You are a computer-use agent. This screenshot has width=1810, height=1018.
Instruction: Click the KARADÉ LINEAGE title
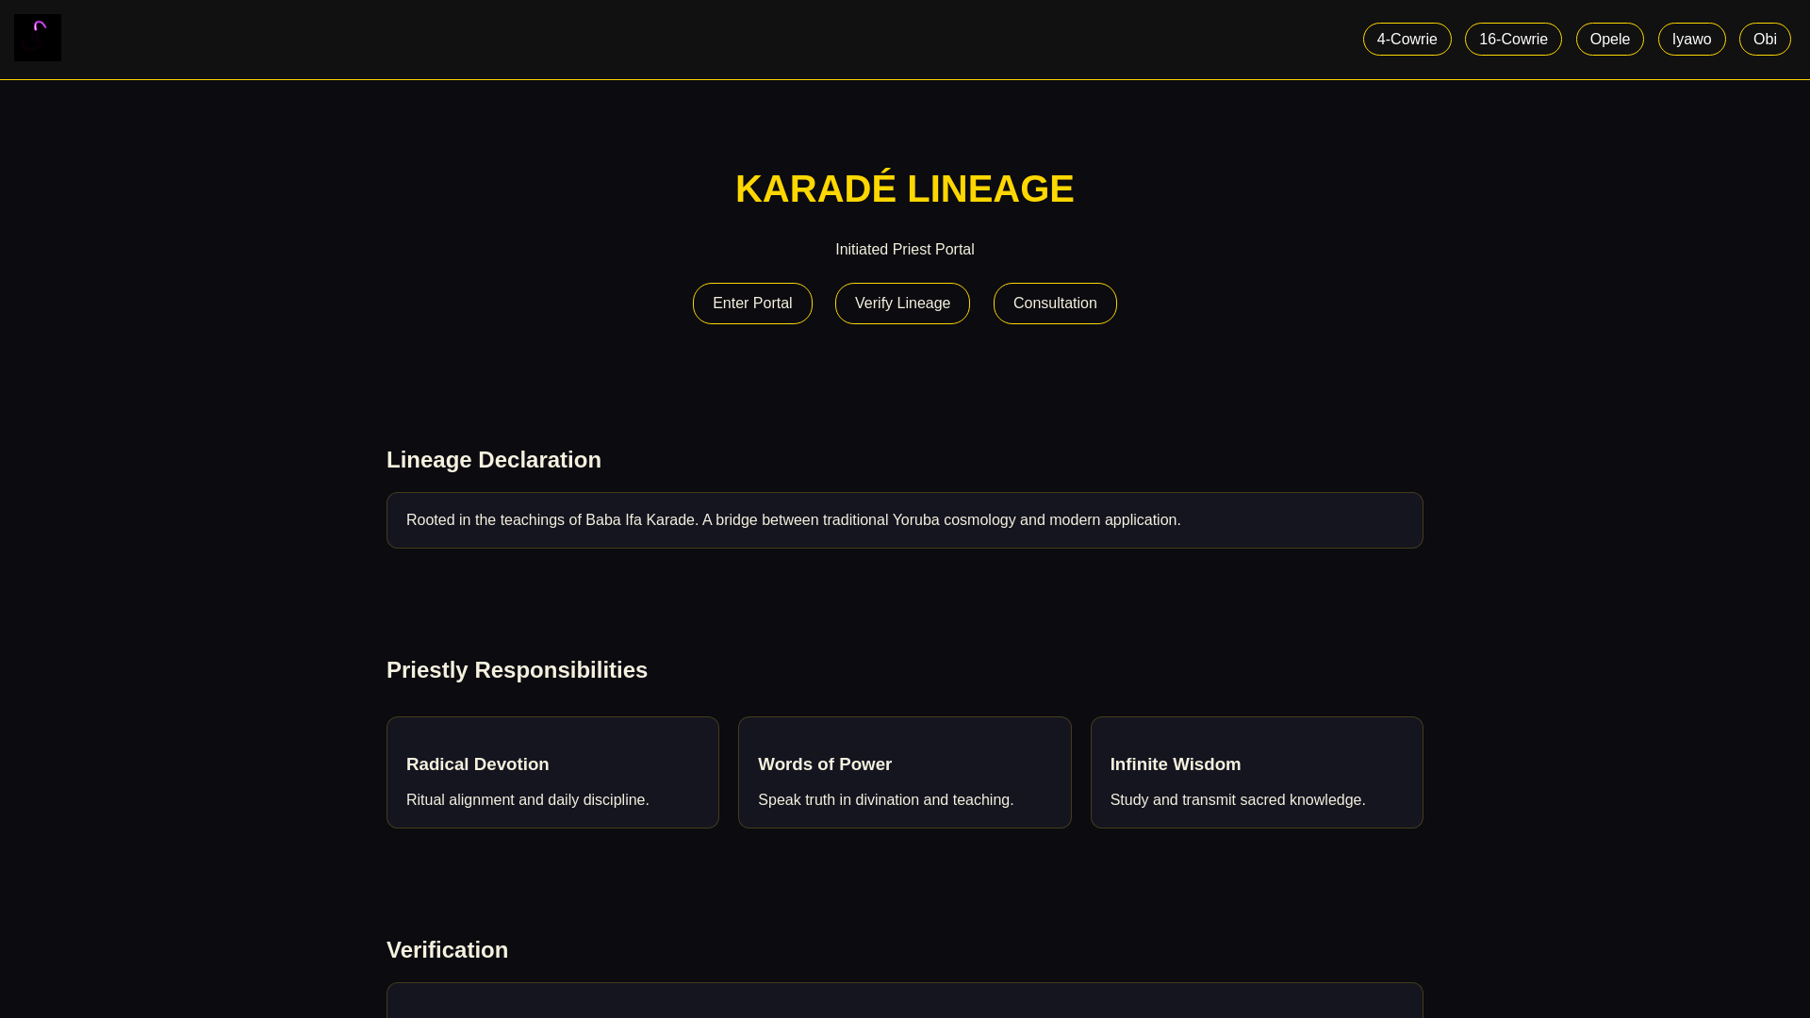pos(905,189)
